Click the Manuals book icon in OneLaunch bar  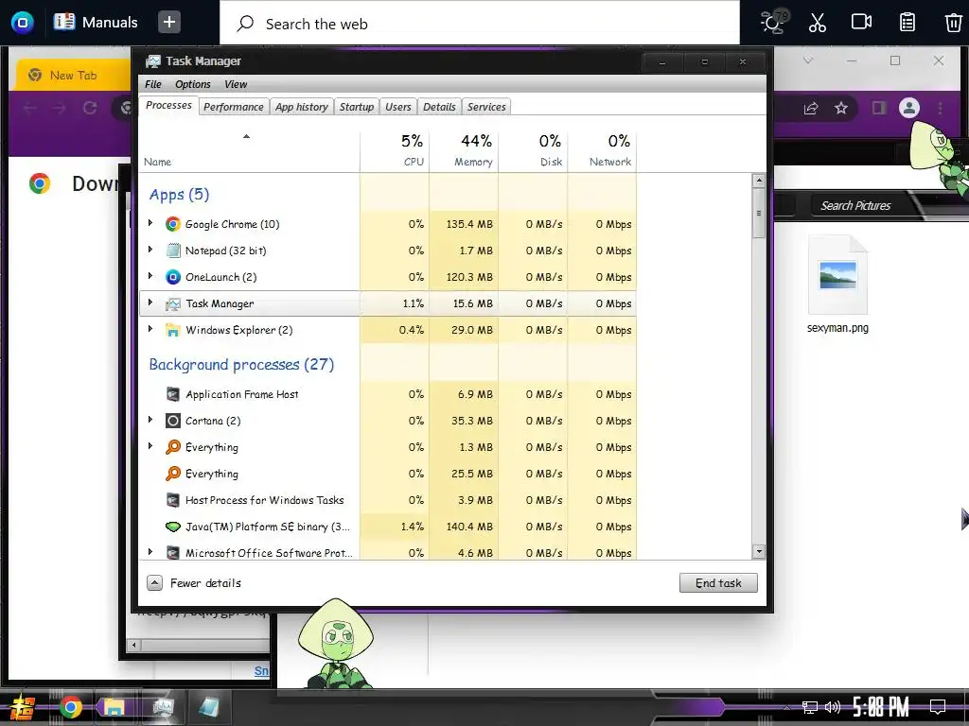64,22
